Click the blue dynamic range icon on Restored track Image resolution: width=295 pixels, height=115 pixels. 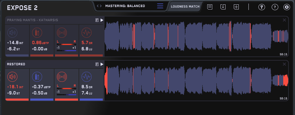(87, 77)
